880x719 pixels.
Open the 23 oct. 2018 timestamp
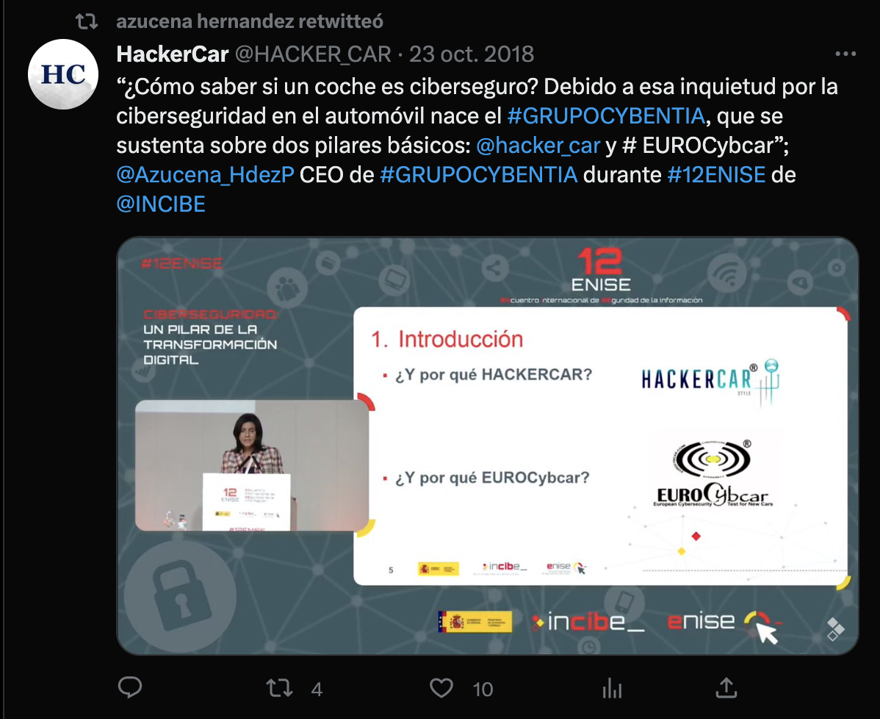tap(472, 54)
